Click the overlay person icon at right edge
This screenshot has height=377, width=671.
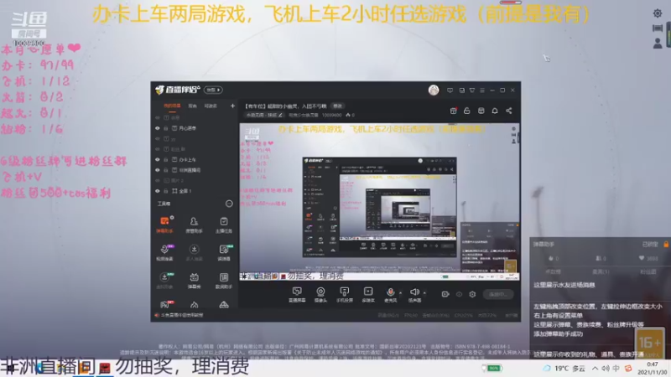(658, 44)
